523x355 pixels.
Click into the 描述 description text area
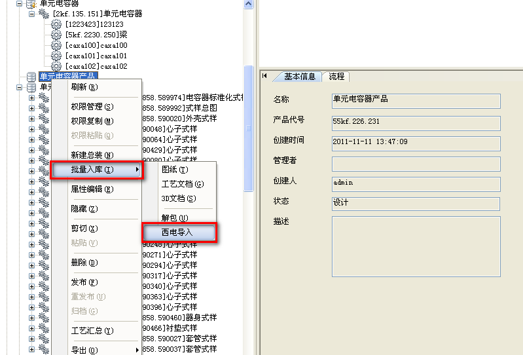(x=416, y=246)
